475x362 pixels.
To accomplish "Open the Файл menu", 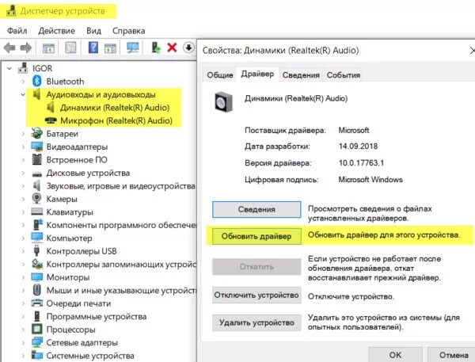I will click(17, 31).
